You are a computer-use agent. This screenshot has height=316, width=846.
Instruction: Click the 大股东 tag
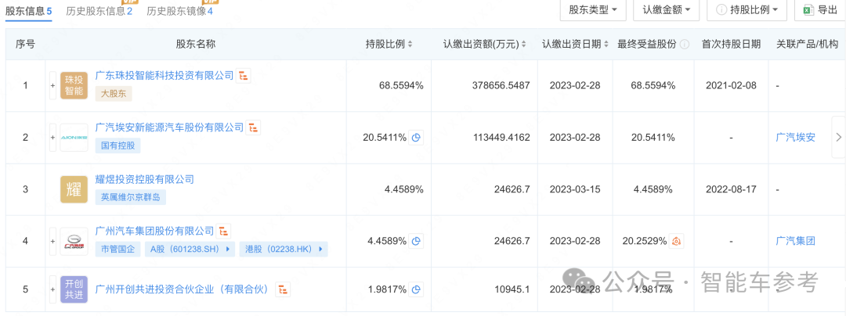point(114,94)
